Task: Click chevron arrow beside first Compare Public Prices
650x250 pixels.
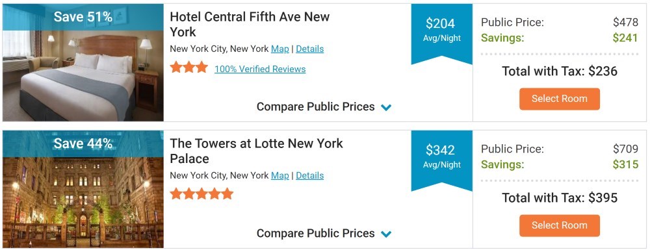Action: (386, 108)
